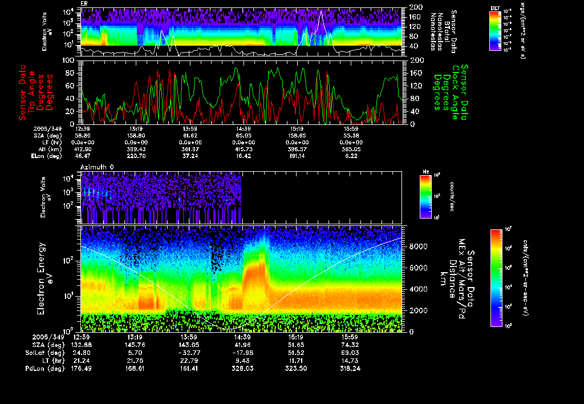Click altitude value 412.90
This screenshot has height=404, width=584.
point(83,150)
